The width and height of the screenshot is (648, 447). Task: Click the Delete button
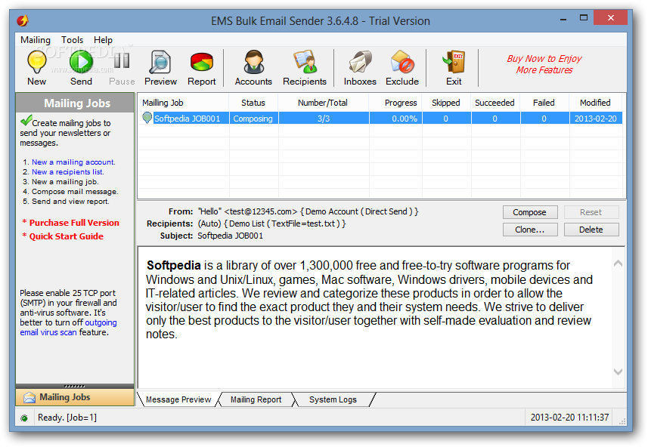point(591,230)
